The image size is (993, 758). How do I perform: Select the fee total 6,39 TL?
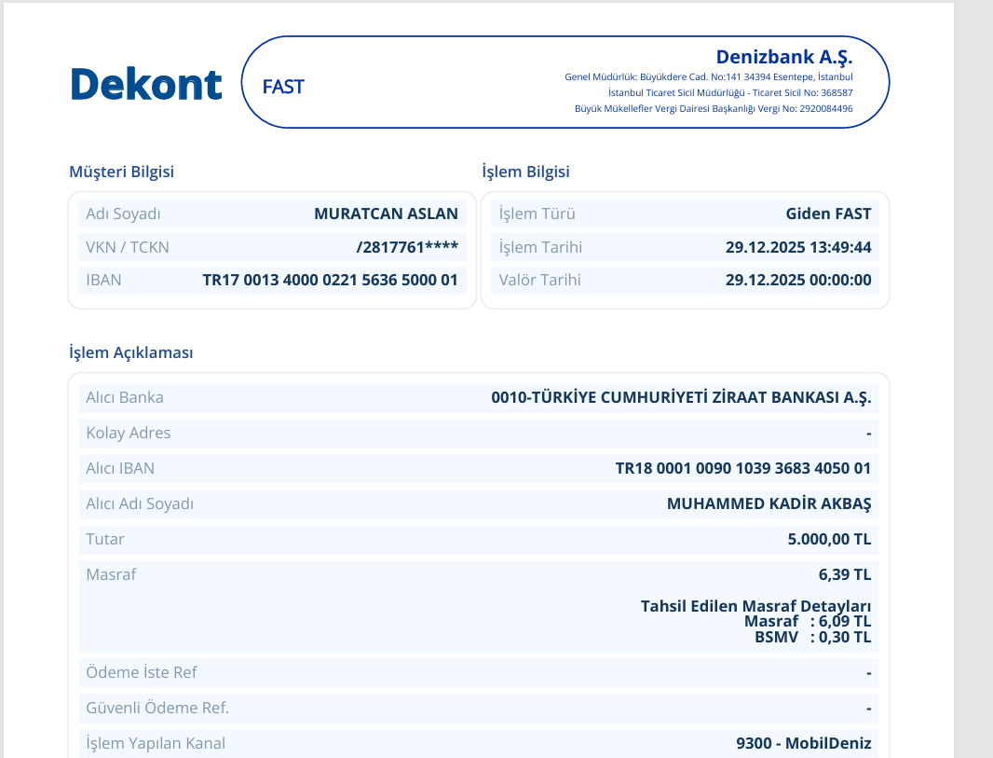(x=845, y=575)
